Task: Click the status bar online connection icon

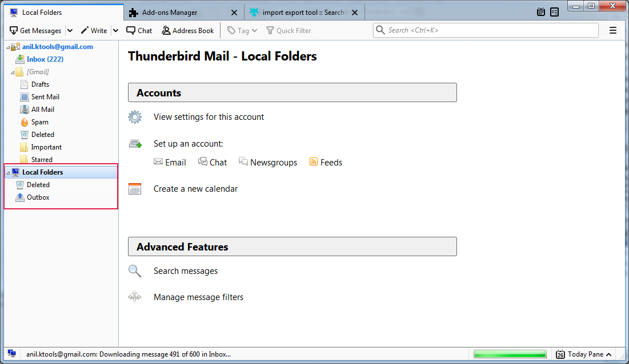Action: (12, 354)
